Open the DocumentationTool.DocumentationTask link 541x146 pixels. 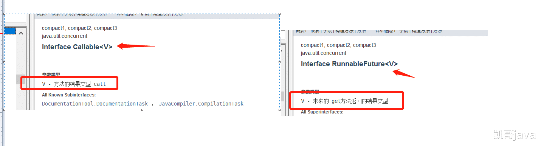95,104
